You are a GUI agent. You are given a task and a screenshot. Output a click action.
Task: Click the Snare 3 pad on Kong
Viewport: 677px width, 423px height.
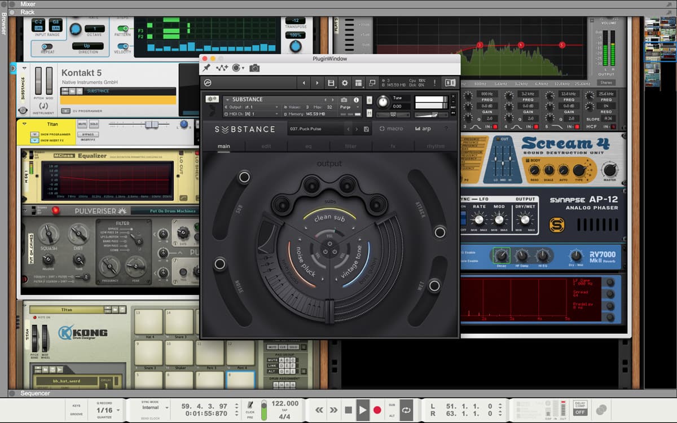[148, 352]
